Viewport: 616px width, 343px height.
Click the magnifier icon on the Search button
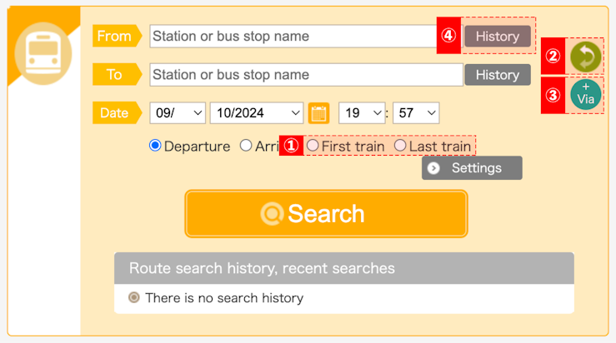272,214
